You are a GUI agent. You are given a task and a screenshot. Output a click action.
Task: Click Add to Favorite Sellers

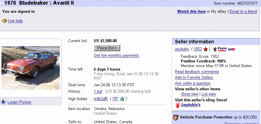click(194, 78)
